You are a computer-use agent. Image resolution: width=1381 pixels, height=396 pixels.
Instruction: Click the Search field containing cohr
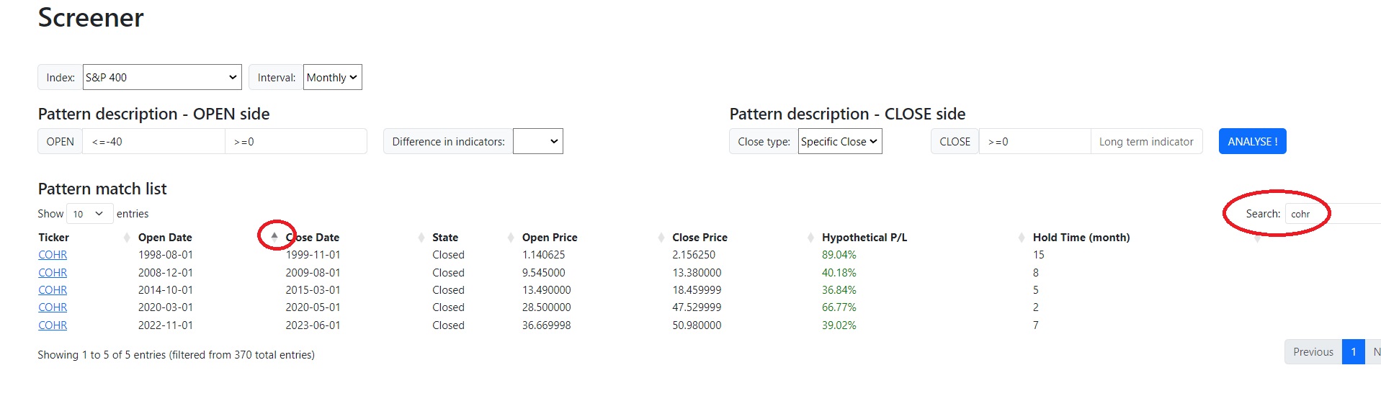click(1333, 214)
